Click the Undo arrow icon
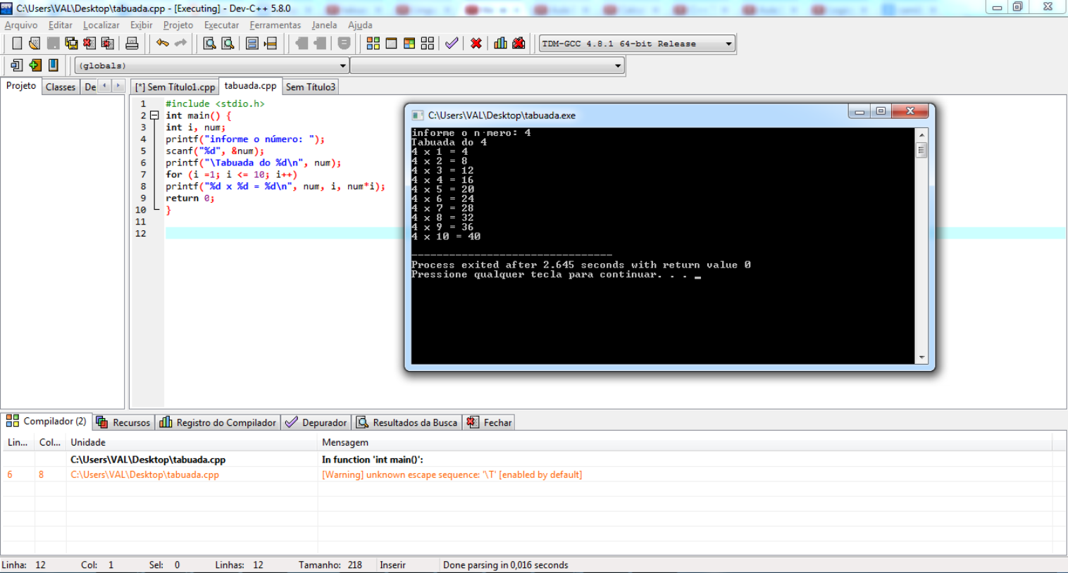This screenshot has width=1068, height=573. 161,43
